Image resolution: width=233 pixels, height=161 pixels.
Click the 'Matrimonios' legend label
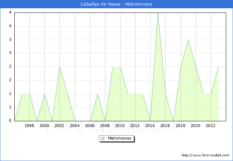(x=119, y=138)
